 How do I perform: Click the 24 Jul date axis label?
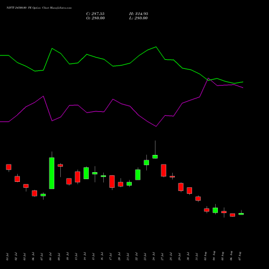click(154, 257)
